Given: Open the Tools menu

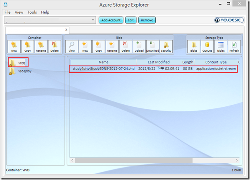Looking at the screenshot, I should (x=32, y=12).
